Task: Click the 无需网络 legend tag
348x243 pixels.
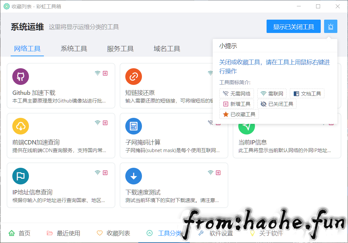Action: click(237, 94)
